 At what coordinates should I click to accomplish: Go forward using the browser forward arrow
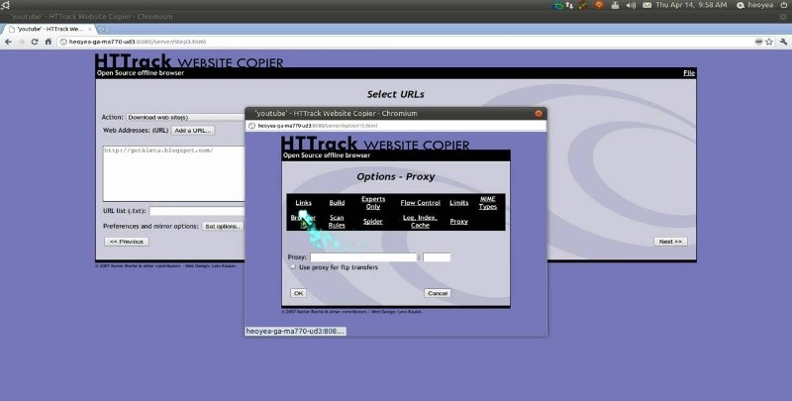click(x=21, y=42)
